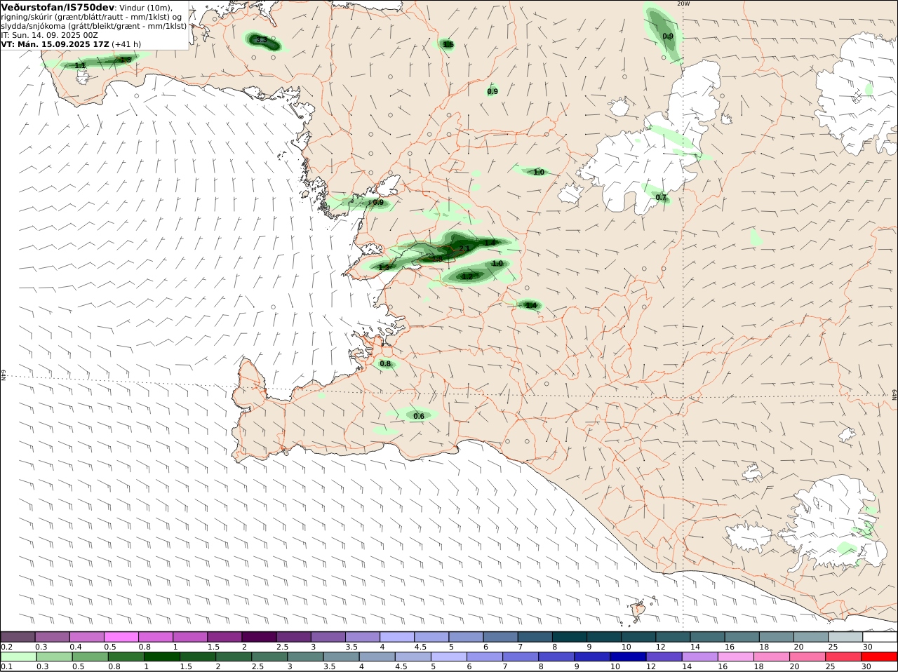Select the 'IT: Sun. 14. 09. 2025 00Z' line
Image resolution: width=898 pixels, height=672 pixels.
coord(49,35)
